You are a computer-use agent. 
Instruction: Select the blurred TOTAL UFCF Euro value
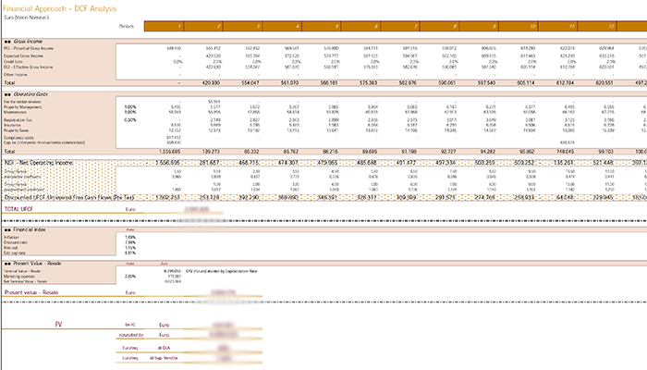(x=197, y=209)
